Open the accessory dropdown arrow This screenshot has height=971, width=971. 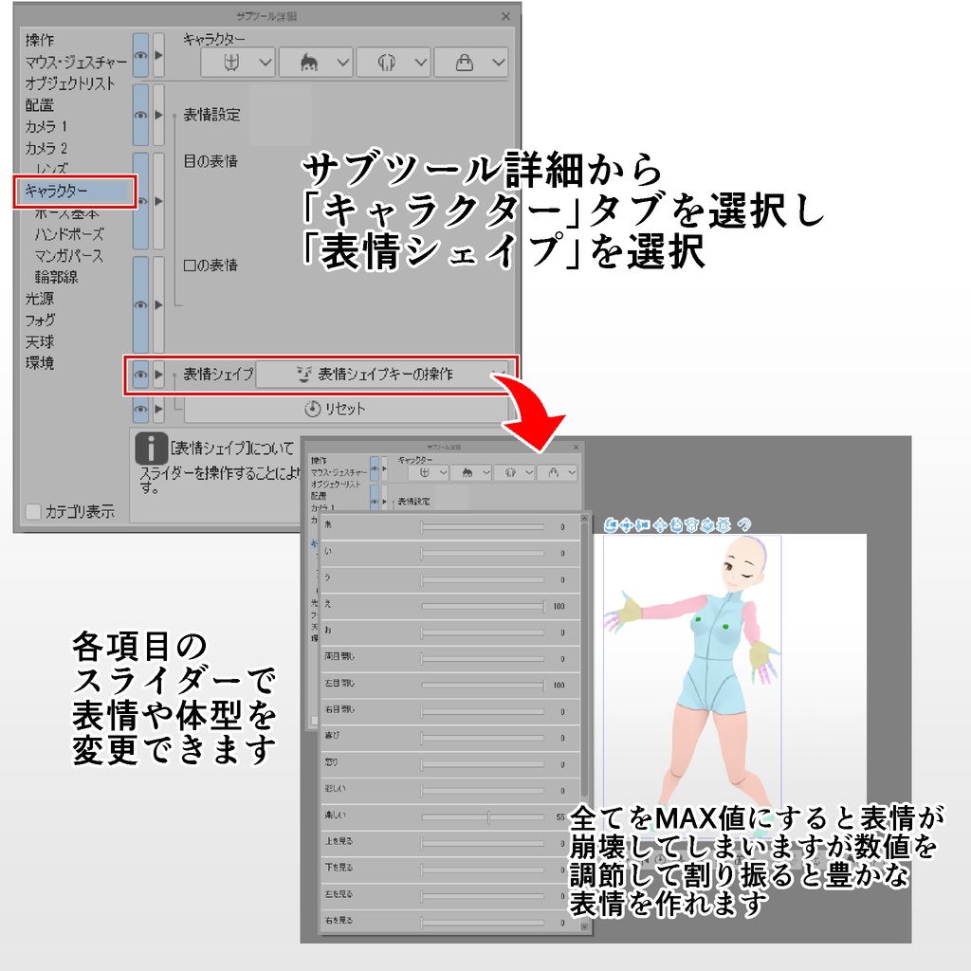[x=497, y=63]
